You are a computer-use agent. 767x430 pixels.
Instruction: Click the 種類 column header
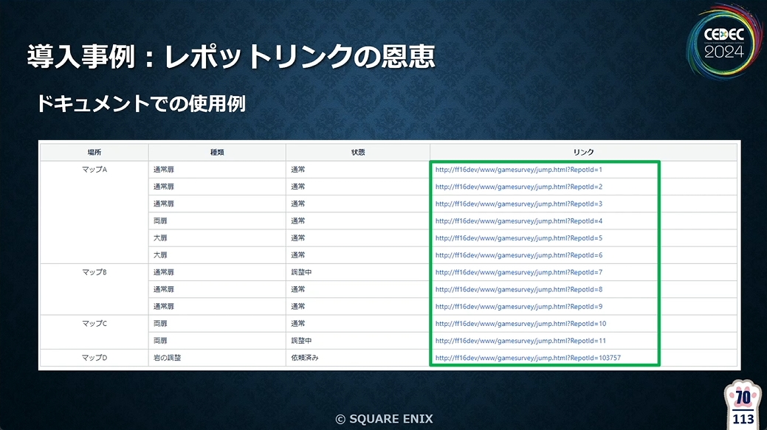[x=217, y=153]
